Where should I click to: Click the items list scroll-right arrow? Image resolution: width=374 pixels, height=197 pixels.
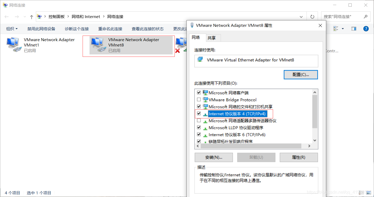click(309, 146)
